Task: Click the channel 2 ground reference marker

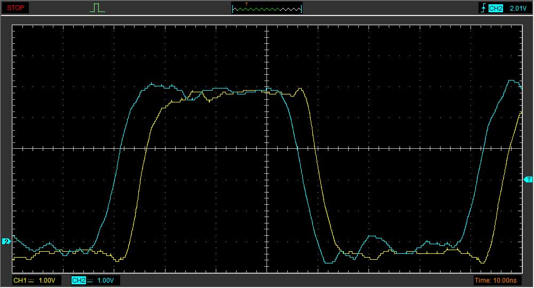Action: click(6, 242)
